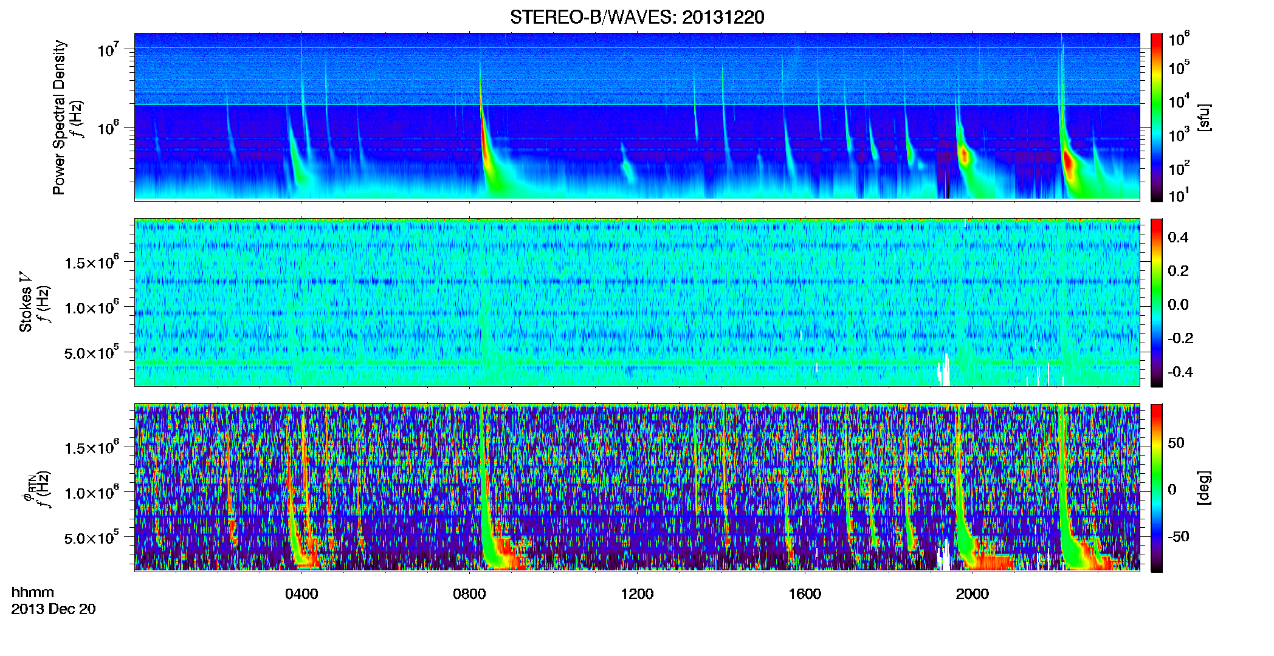Click the 1200 time tick label
Screen dimensions: 1274x656
coord(637,593)
